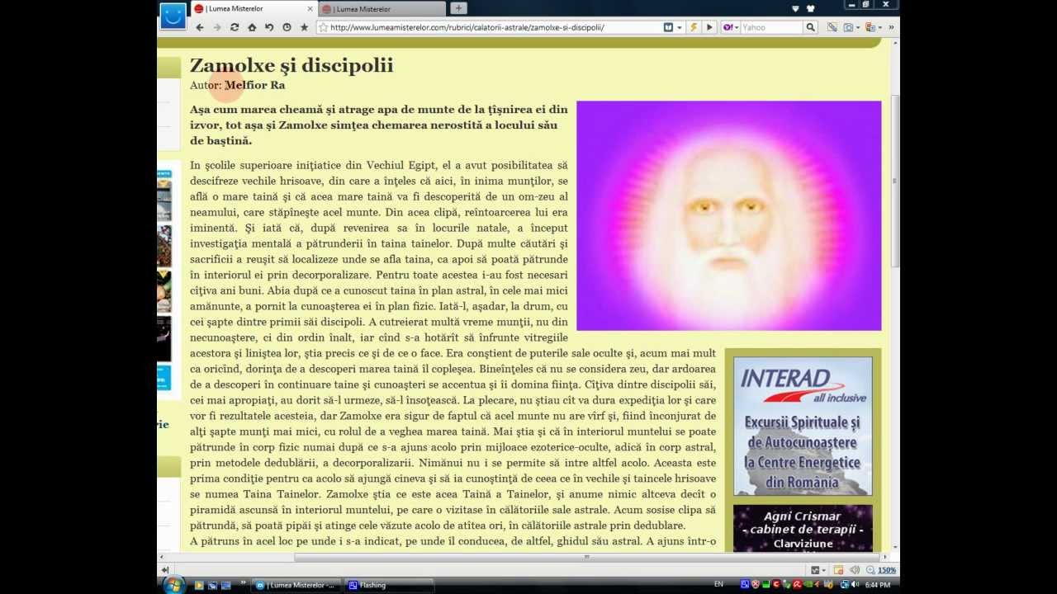Toggle sidebar with status bar arrow icon
Image resolution: width=1057 pixels, height=594 pixels.
pos(165,570)
